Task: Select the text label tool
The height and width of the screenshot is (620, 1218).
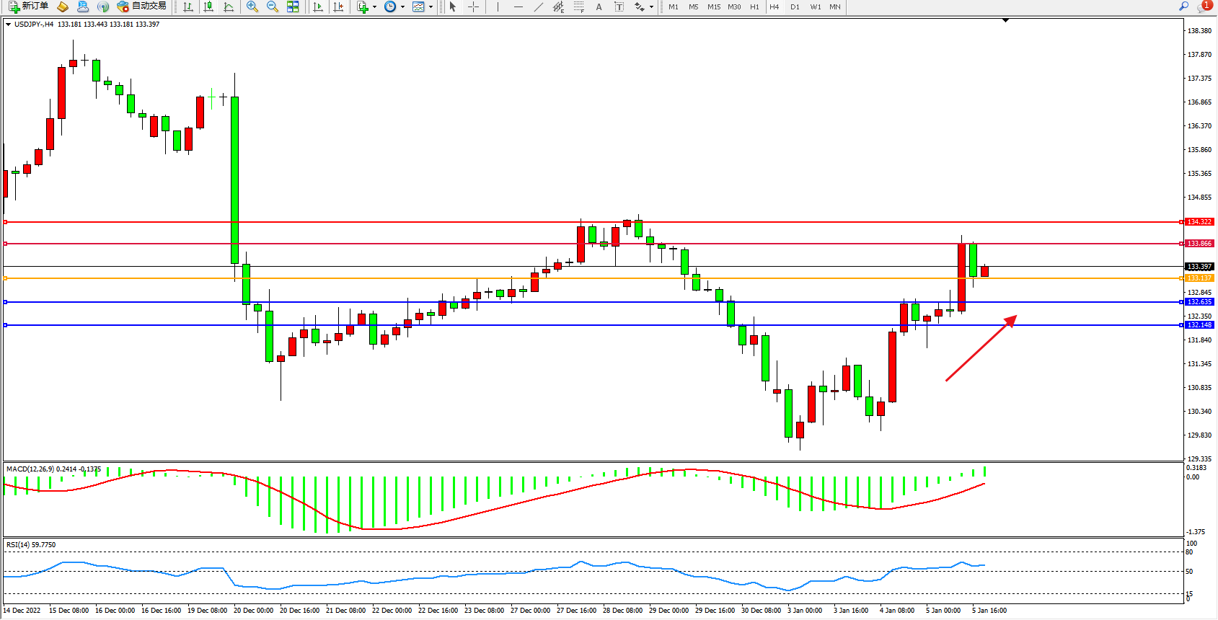Action: tap(599, 6)
